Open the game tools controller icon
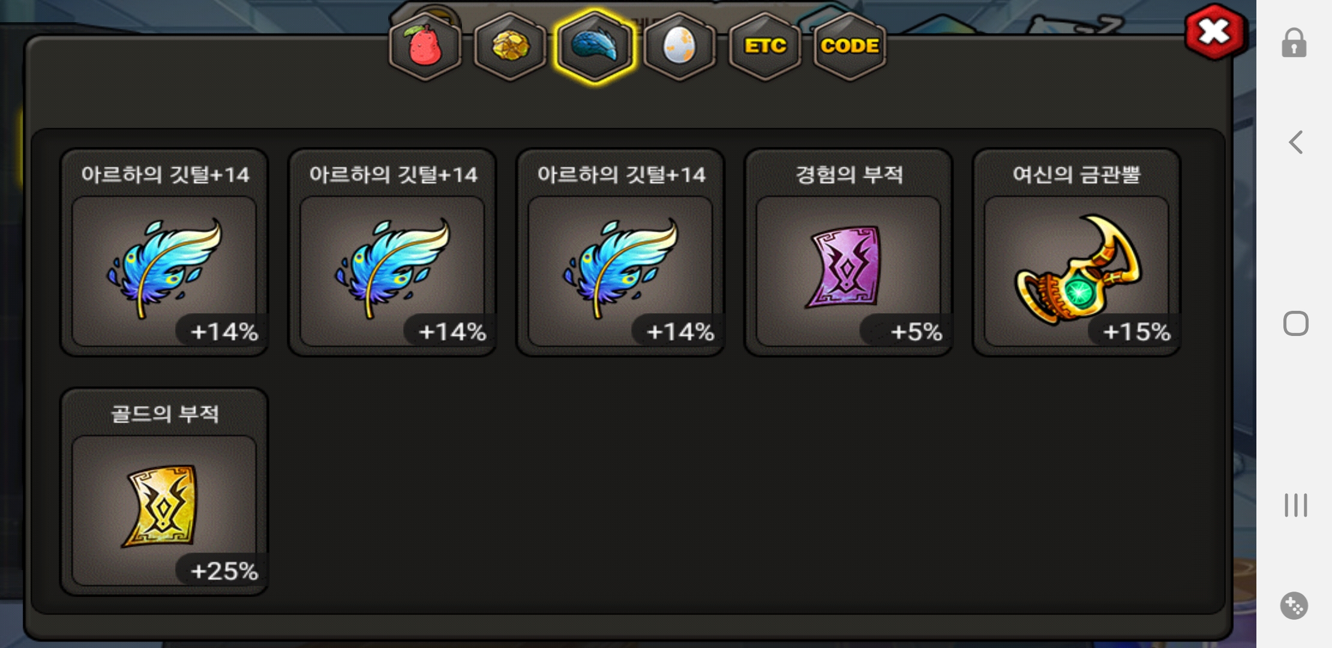Viewport: 1332px width, 648px height. pos(1294,605)
